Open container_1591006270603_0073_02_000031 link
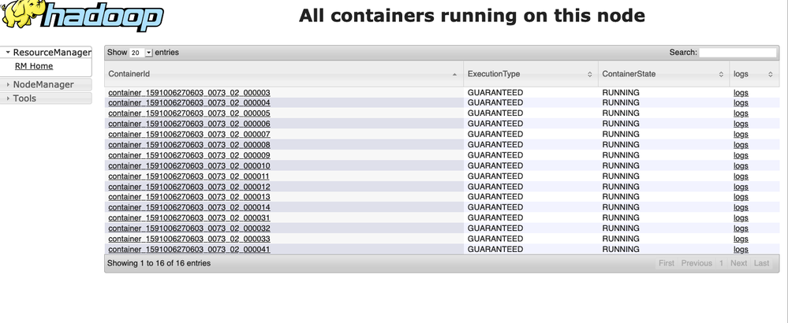788x323 pixels. coord(189,217)
